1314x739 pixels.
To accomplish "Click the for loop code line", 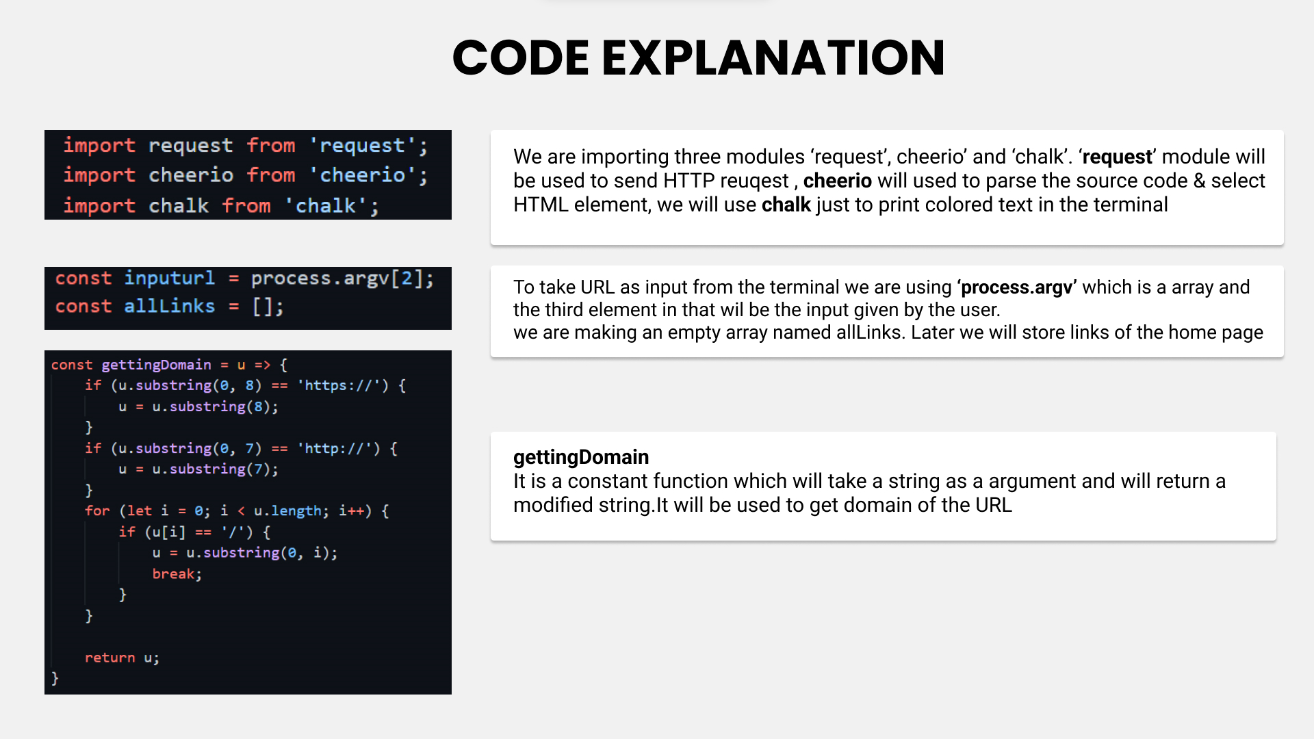I will (237, 510).
